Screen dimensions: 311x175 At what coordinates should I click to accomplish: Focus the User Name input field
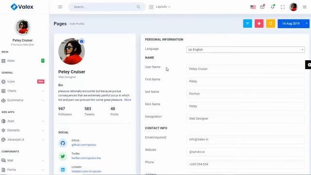pyautogui.click(x=245, y=69)
